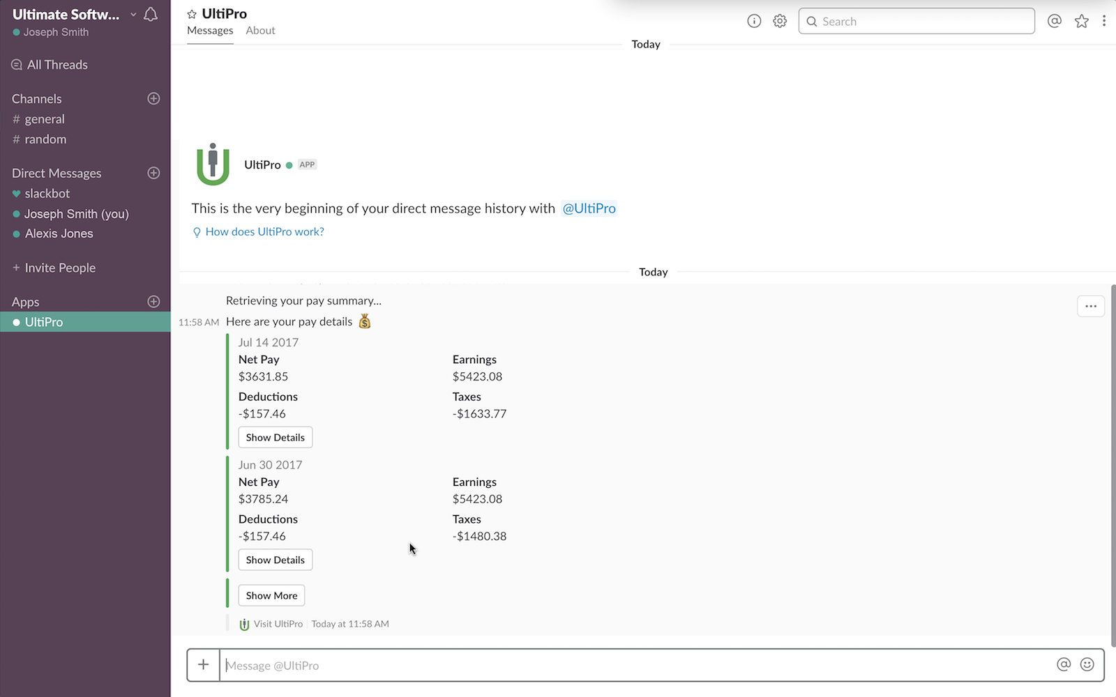
Task: Open How does UltiPro work link
Action: point(259,231)
